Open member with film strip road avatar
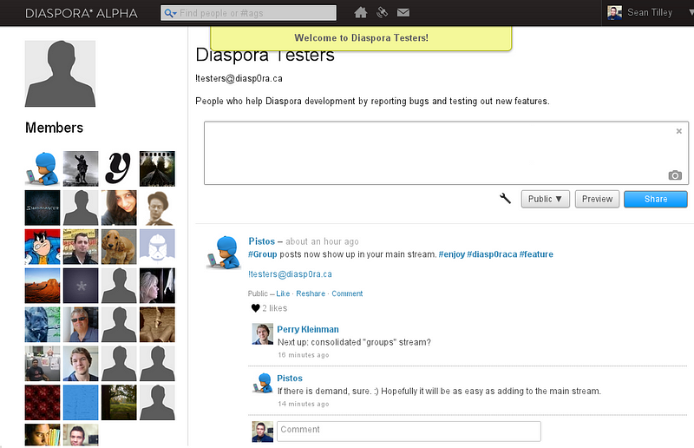 (x=157, y=168)
